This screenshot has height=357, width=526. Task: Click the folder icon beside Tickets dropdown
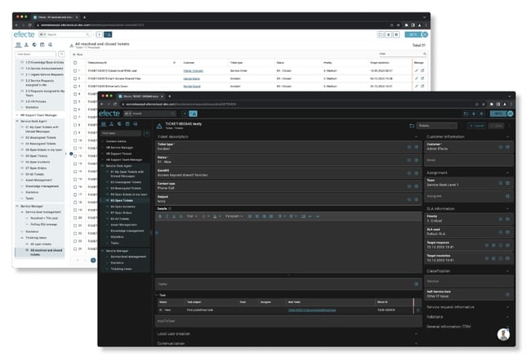pos(412,126)
